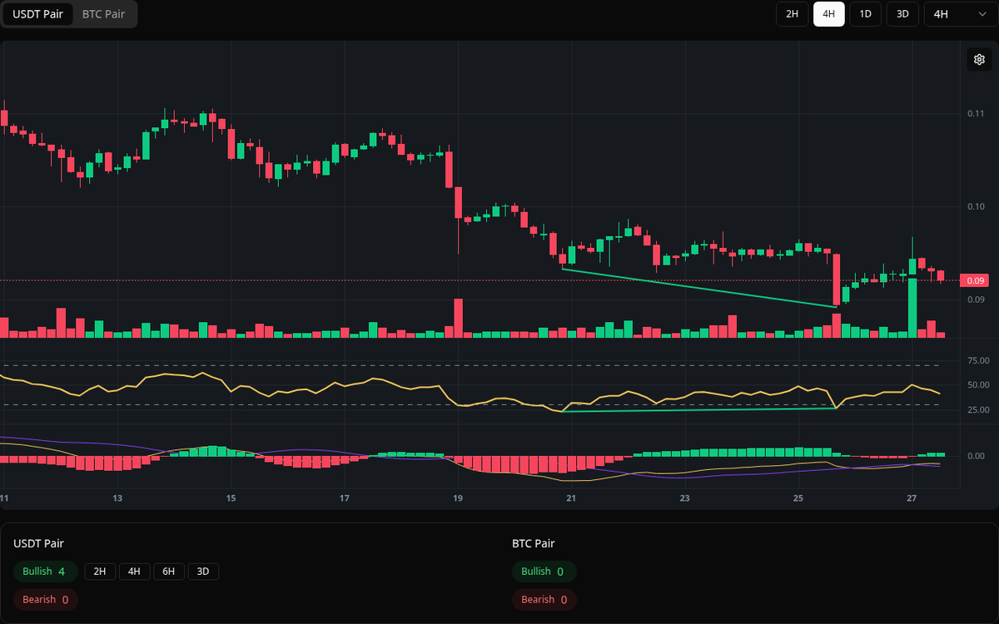Click the 3D timeframe button at top right

pyautogui.click(x=902, y=14)
